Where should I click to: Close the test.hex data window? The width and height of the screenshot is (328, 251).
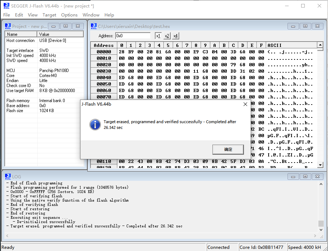(317, 26)
